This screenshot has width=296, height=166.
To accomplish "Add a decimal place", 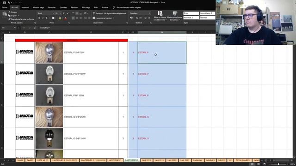I will coord(145,18).
